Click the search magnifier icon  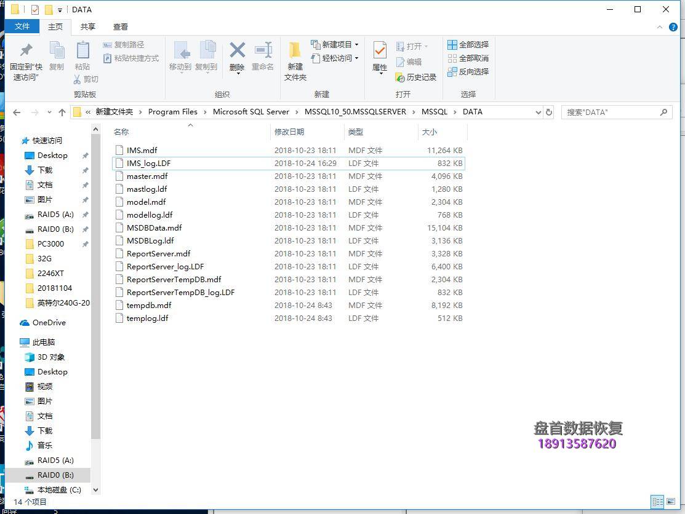663,112
